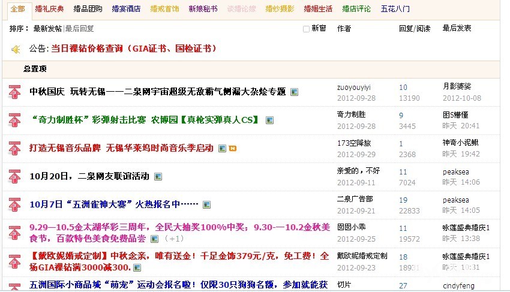The height and width of the screenshot is (292, 510).
Task: Open the 婚宴酒店 category tab
Action: (x=126, y=9)
